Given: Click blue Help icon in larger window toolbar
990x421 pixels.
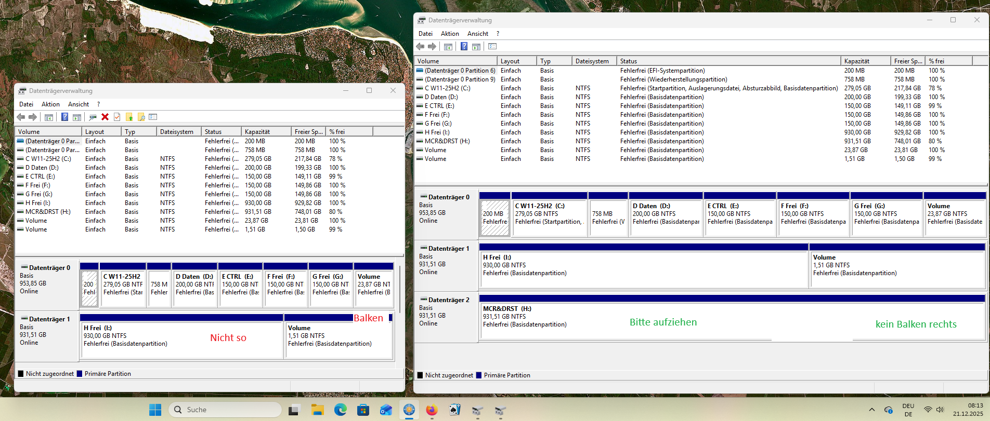Looking at the screenshot, I should (x=464, y=47).
